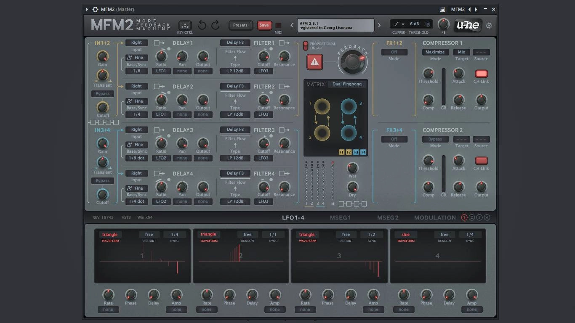The image size is (575, 323).
Task: Open Delay3 1/8 dot sync selector
Action: tap(136, 158)
